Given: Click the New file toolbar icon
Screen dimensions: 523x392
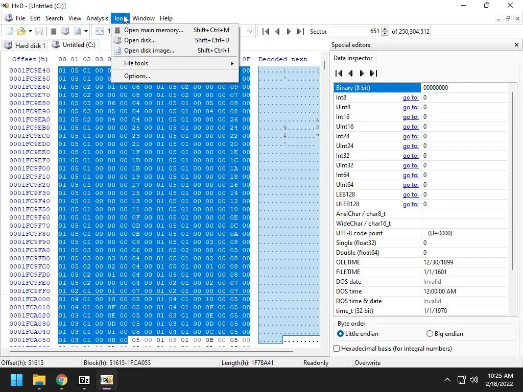Looking at the screenshot, I should (x=10, y=31).
